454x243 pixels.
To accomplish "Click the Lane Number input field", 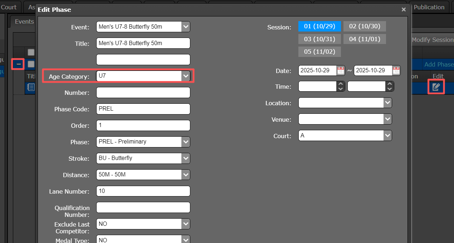I will pos(143,191).
